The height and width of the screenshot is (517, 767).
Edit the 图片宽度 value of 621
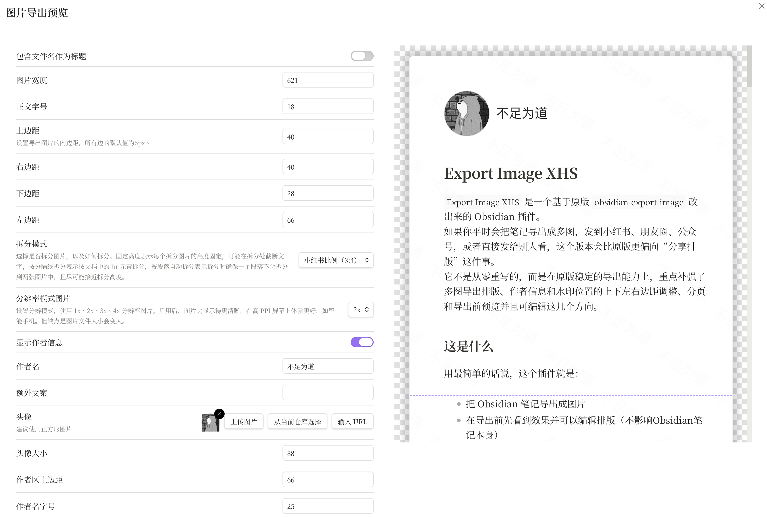327,79
